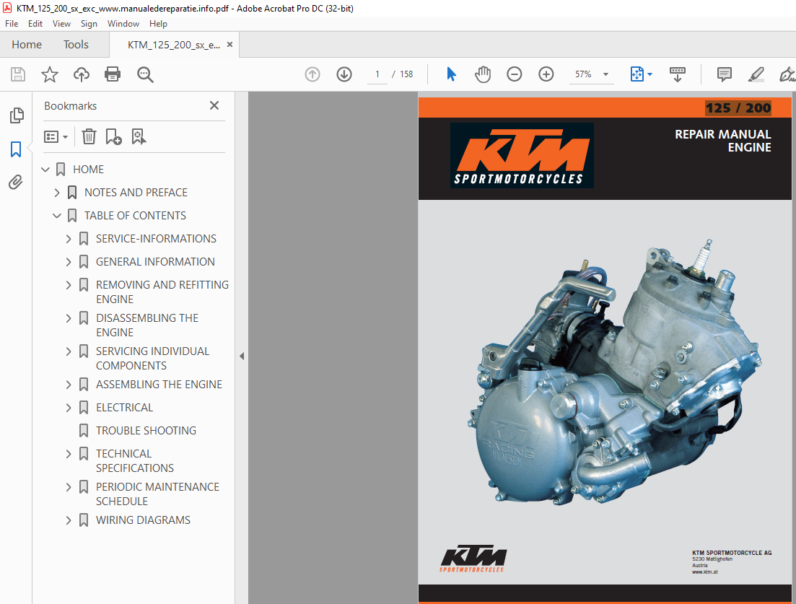Close the Bookmarks panel
This screenshot has height=604, width=796.
pos(214,105)
